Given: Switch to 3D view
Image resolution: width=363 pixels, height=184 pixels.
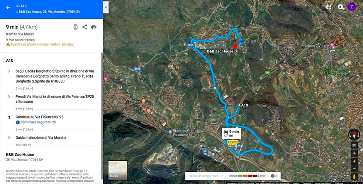Looking at the screenshot, I should point(354,145).
